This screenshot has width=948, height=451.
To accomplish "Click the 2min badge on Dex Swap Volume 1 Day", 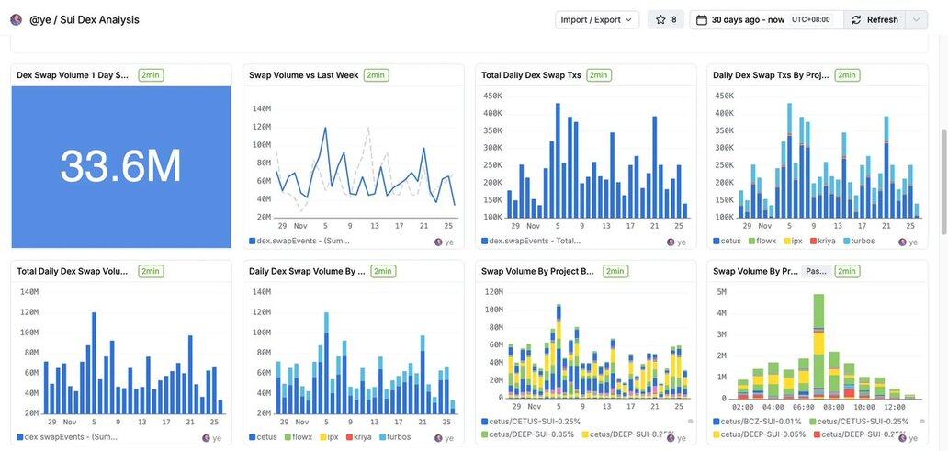I will point(151,75).
